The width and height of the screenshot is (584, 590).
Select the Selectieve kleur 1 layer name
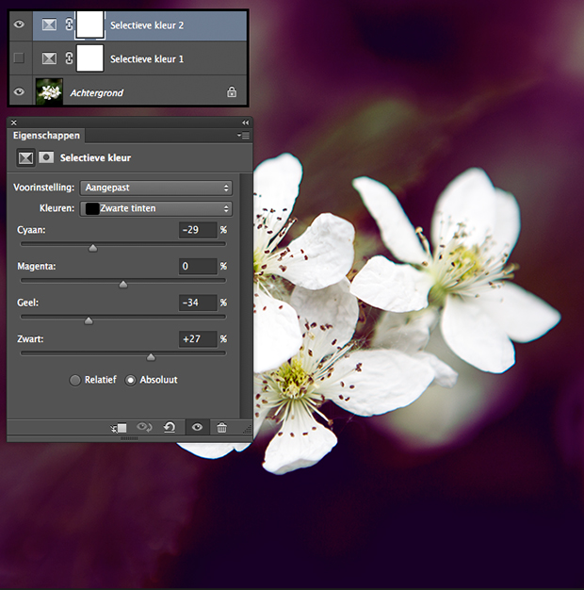click(x=147, y=59)
